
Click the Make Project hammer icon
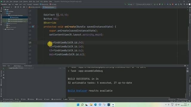tap(125, 4)
